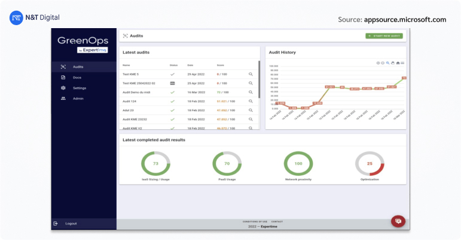Log out using the Logout button
Screen dimensions: 461x240
[71, 223]
